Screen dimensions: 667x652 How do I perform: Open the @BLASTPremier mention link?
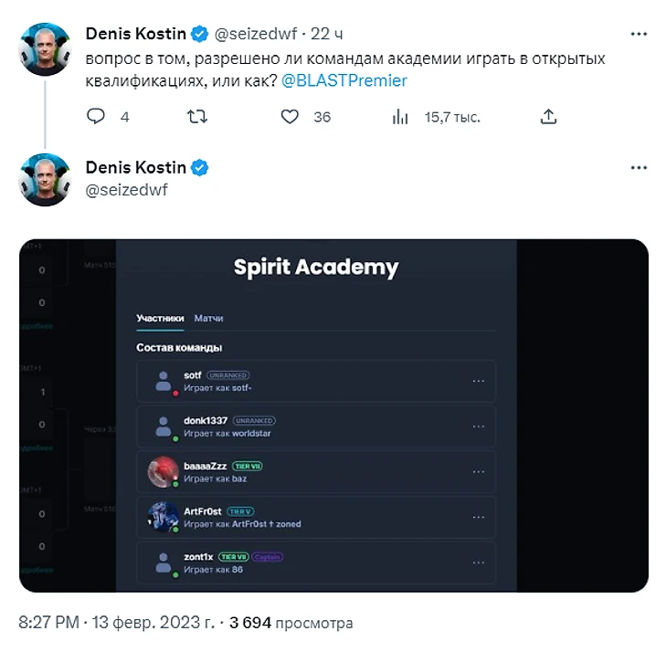click(344, 80)
